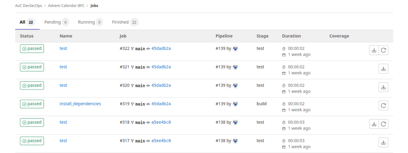Open the passed status badge of job #319

click(32, 104)
